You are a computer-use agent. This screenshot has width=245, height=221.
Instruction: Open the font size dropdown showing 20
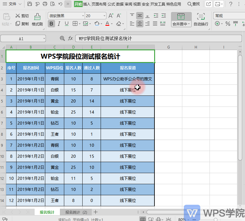click(x=104, y=16)
